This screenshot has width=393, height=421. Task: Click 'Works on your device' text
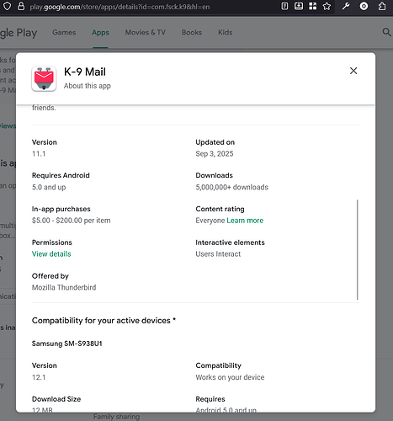pos(230,377)
